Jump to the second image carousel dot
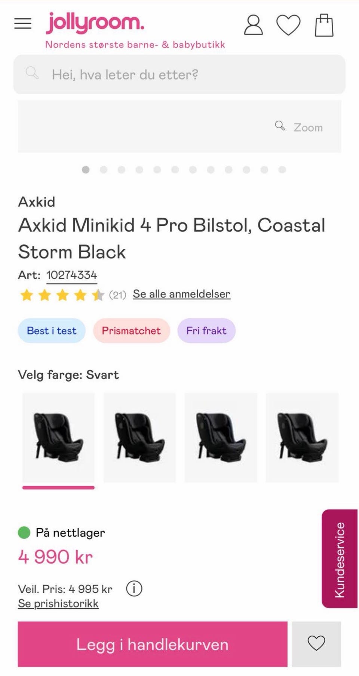The image size is (359, 676). pos(104,170)
